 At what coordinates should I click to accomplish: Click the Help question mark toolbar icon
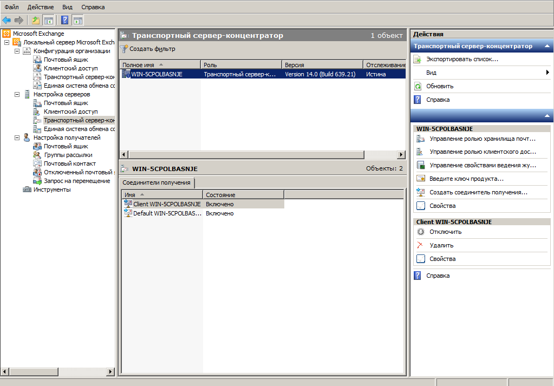tap(64, 20)
